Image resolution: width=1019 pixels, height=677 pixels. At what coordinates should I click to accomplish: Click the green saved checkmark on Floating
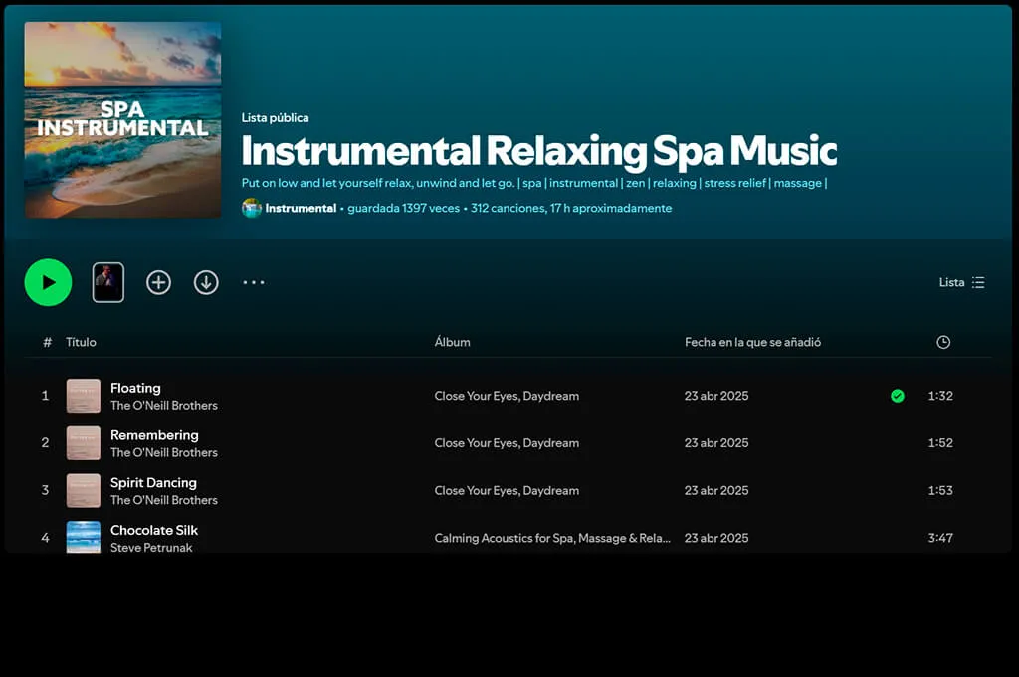pos(898,396)
